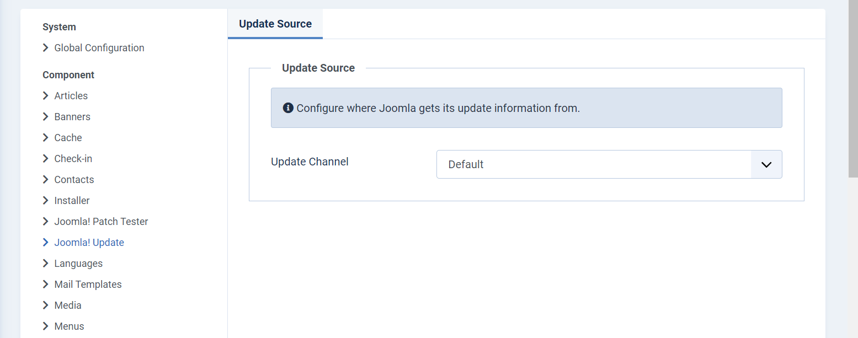858x338 pixels.
Task: Click the 'Update Channel' field label
Action: tap(310, 162)
